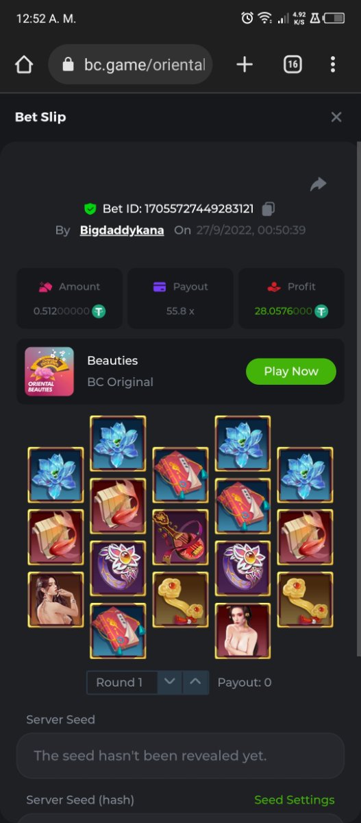Click the green verified shield icon
The height and width of the screenshot is (823, 361).
(90, 208)
